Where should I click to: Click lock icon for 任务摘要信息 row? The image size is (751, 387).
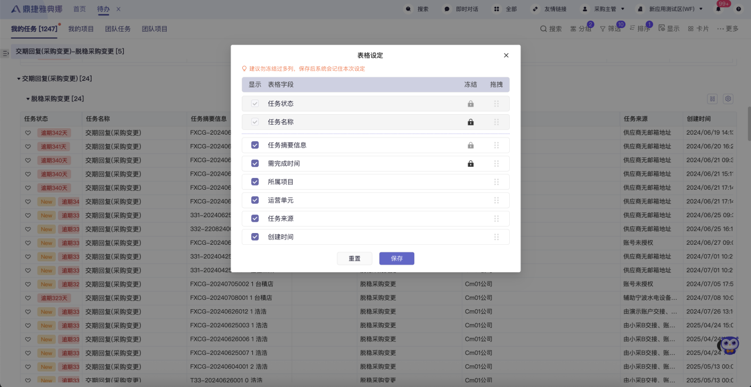click(471, 145)
